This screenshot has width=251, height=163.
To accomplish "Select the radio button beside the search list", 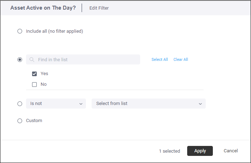I will 20,59.
